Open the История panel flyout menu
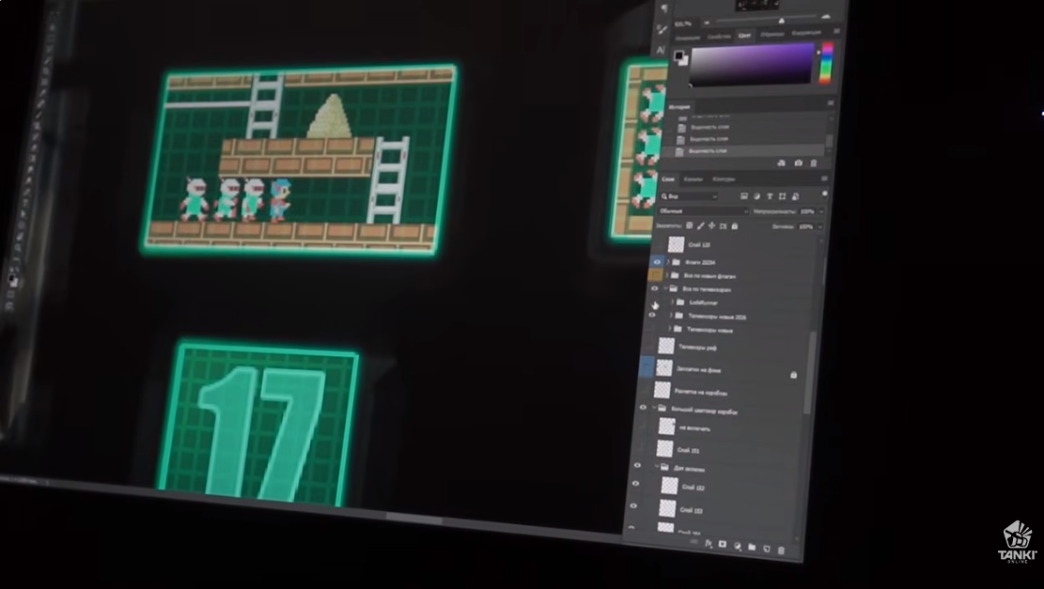Viewport: 1044px width, 589px height. tap(831, 103)
